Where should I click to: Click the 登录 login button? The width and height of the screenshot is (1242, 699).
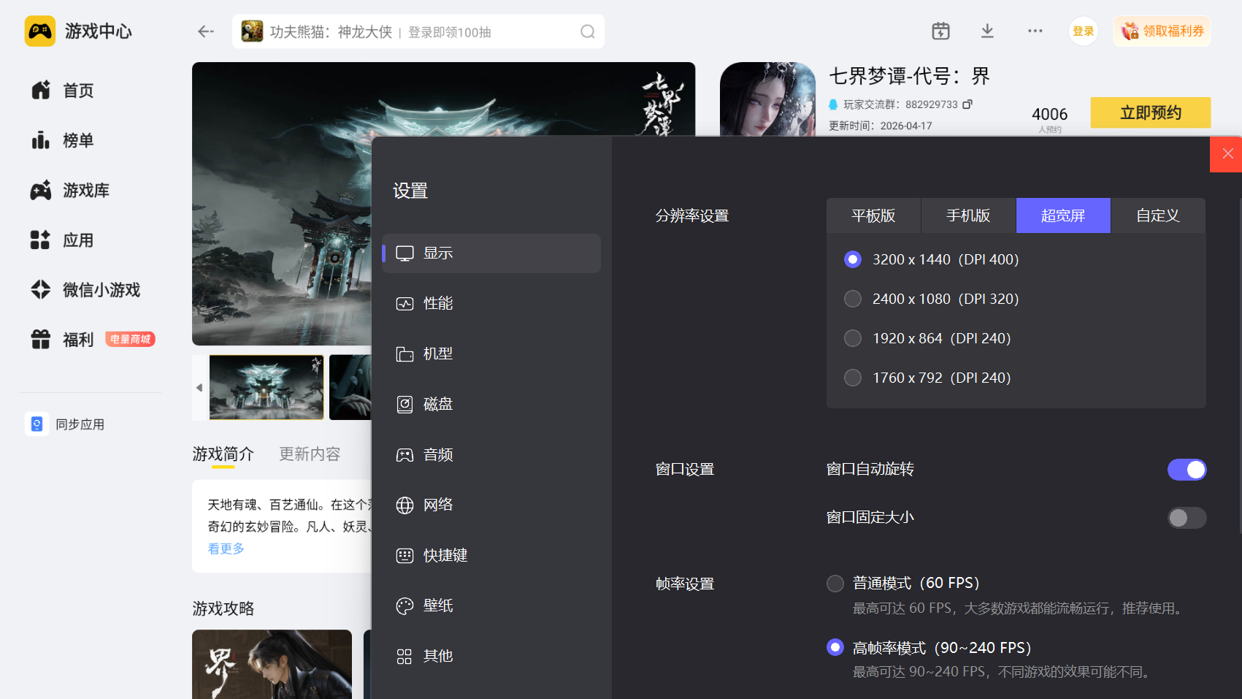(x=1084, y=31)
